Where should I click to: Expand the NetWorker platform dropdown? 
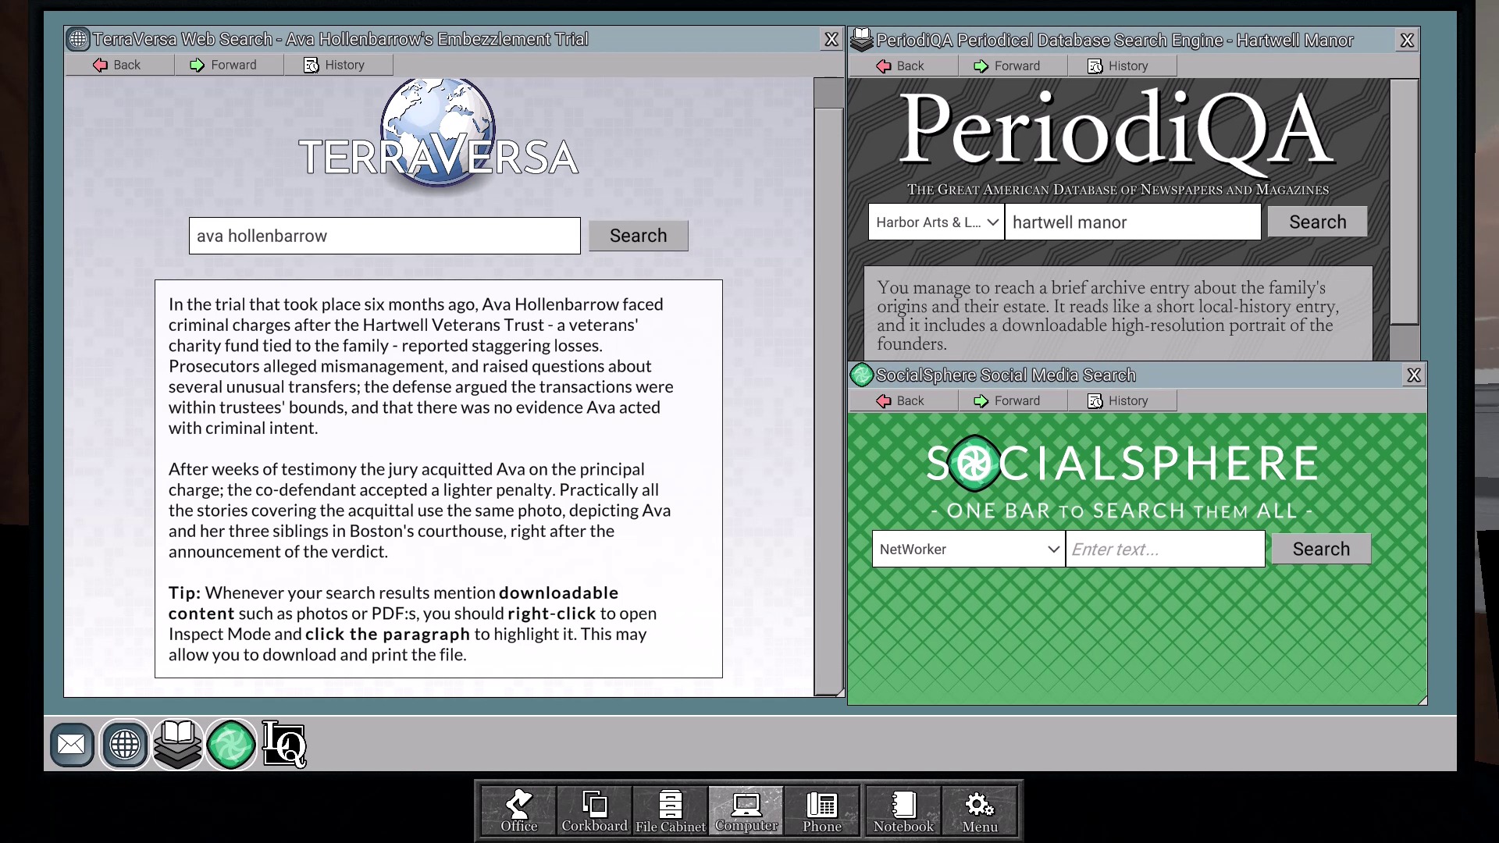coord(968,550)
